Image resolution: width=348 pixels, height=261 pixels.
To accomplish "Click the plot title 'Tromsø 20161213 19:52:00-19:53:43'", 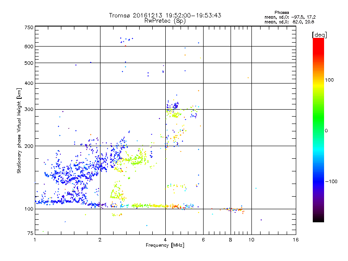I will click(x=165, y=15).
